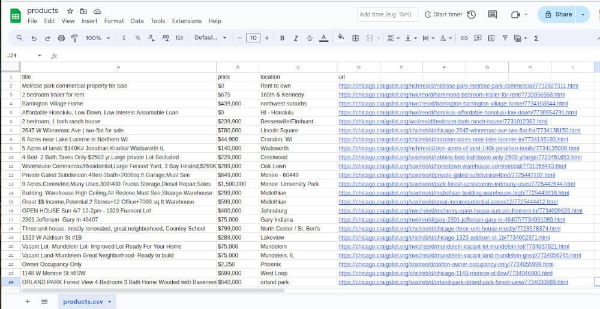The height and width of the screenshot is (309, 600).
Task: Open the Extensions menu
Action: [x=187, y=21]
